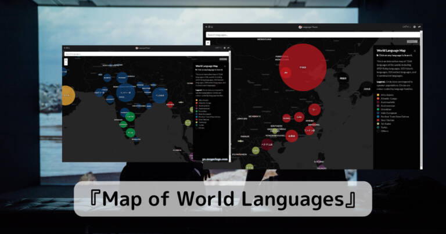Click Others empty legend dot in China map window
446x234 pixels.
click(378, 131)
